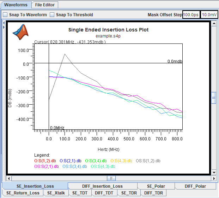Switch to the SE_Return_Loss tab
Image resolution: width=219 pixels, height=198 pixels.
23,193
